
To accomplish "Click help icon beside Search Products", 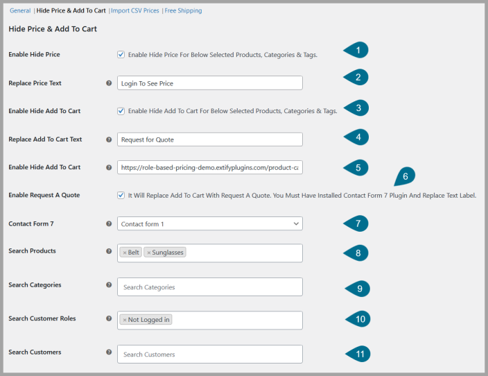I will pos(109,250).
